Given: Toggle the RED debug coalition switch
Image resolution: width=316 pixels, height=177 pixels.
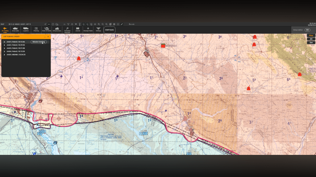Looking at the screenshot, I should 307,30.
